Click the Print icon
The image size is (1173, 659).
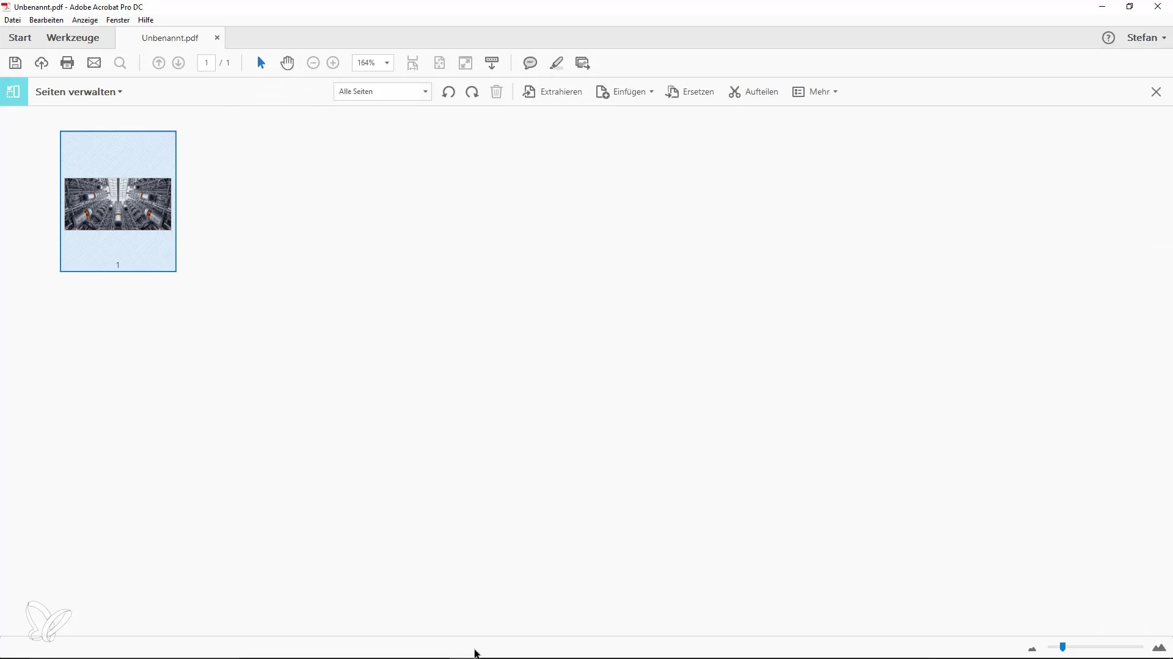(x=67, y=63)
